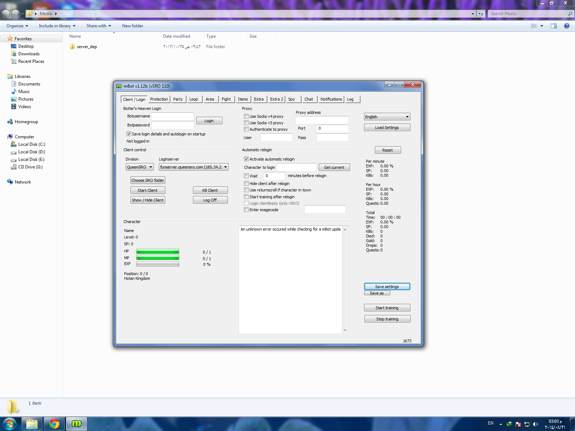
Task: Click the HP progress bar
Action: click(158, 251)
